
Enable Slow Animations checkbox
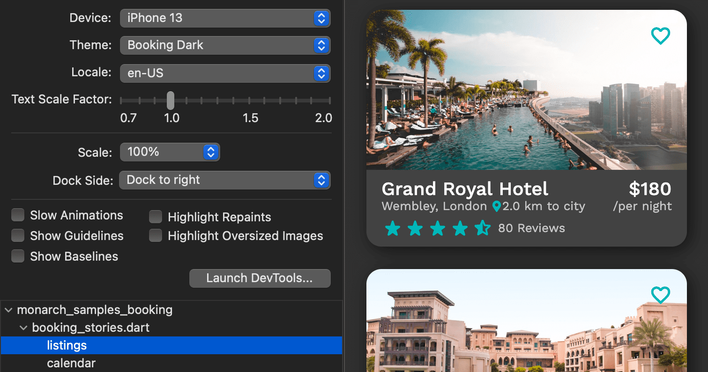tap(18, 215)
